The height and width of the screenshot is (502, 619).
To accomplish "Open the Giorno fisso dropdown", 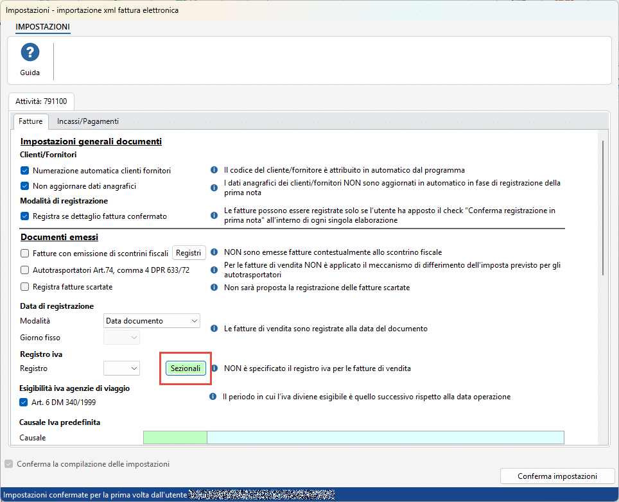I will point(121,338).
